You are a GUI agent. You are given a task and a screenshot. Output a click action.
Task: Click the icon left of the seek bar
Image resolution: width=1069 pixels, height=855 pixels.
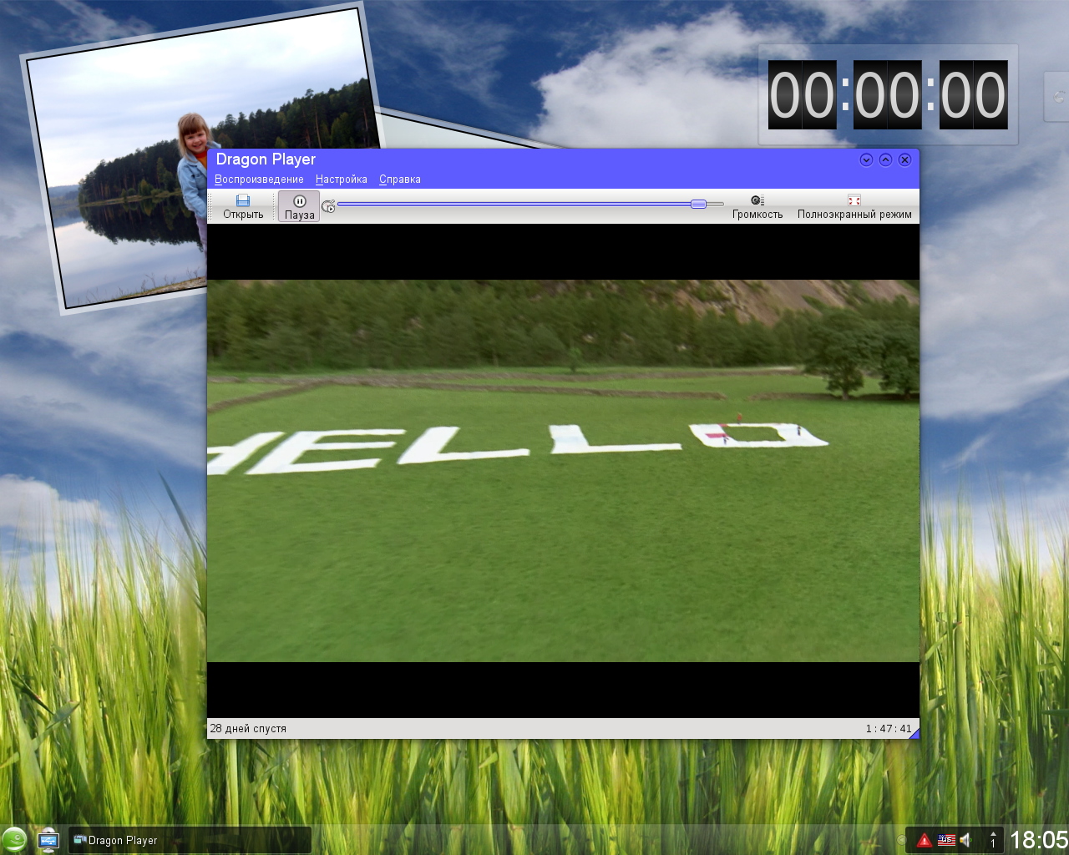328,206
